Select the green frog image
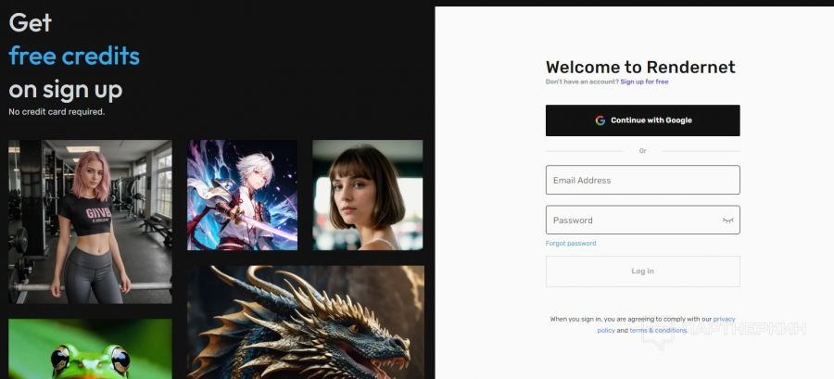The width and height of the screenshot is (834, 379). coord(90,348)
